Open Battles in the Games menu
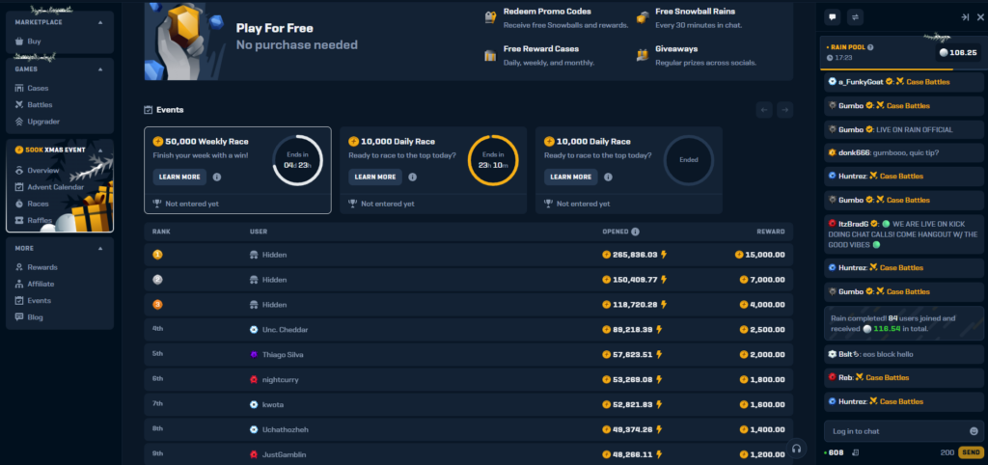Viewport: 988px width, 465px height. tap(40, 104)
